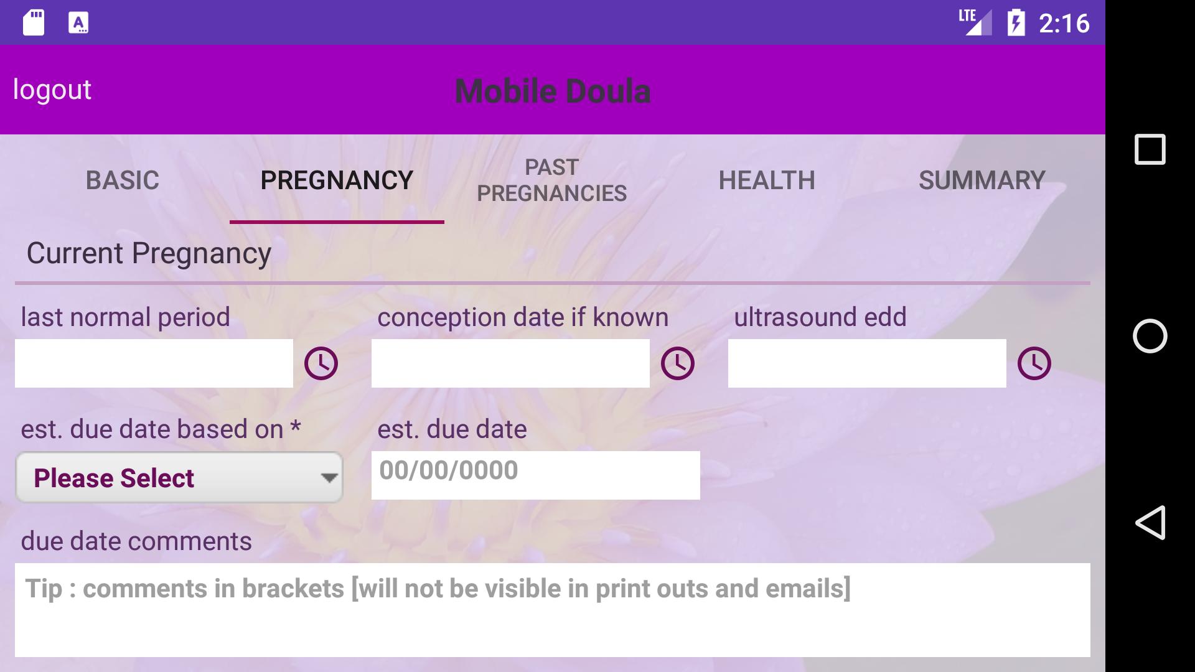Select the Pregnancy tab
Screen dimensions: 1195x672
click(x=337, y=180)
